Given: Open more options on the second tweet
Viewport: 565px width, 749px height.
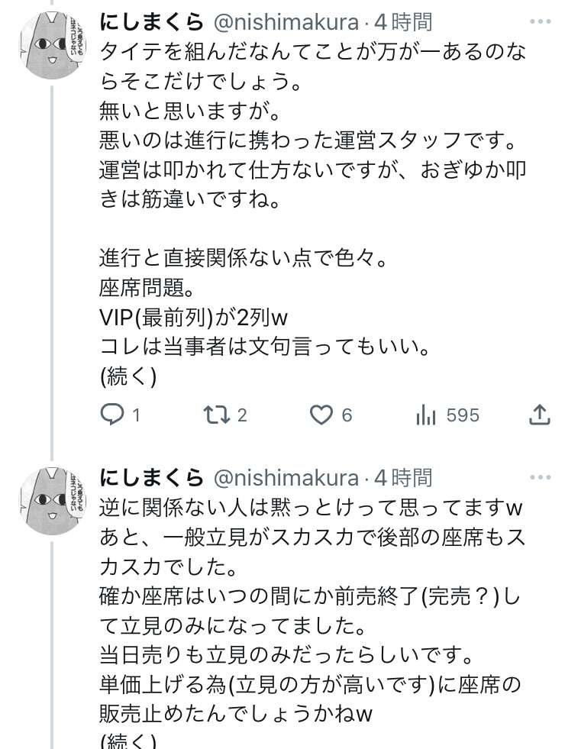Looking at the screenshot, I should [539, 477].
